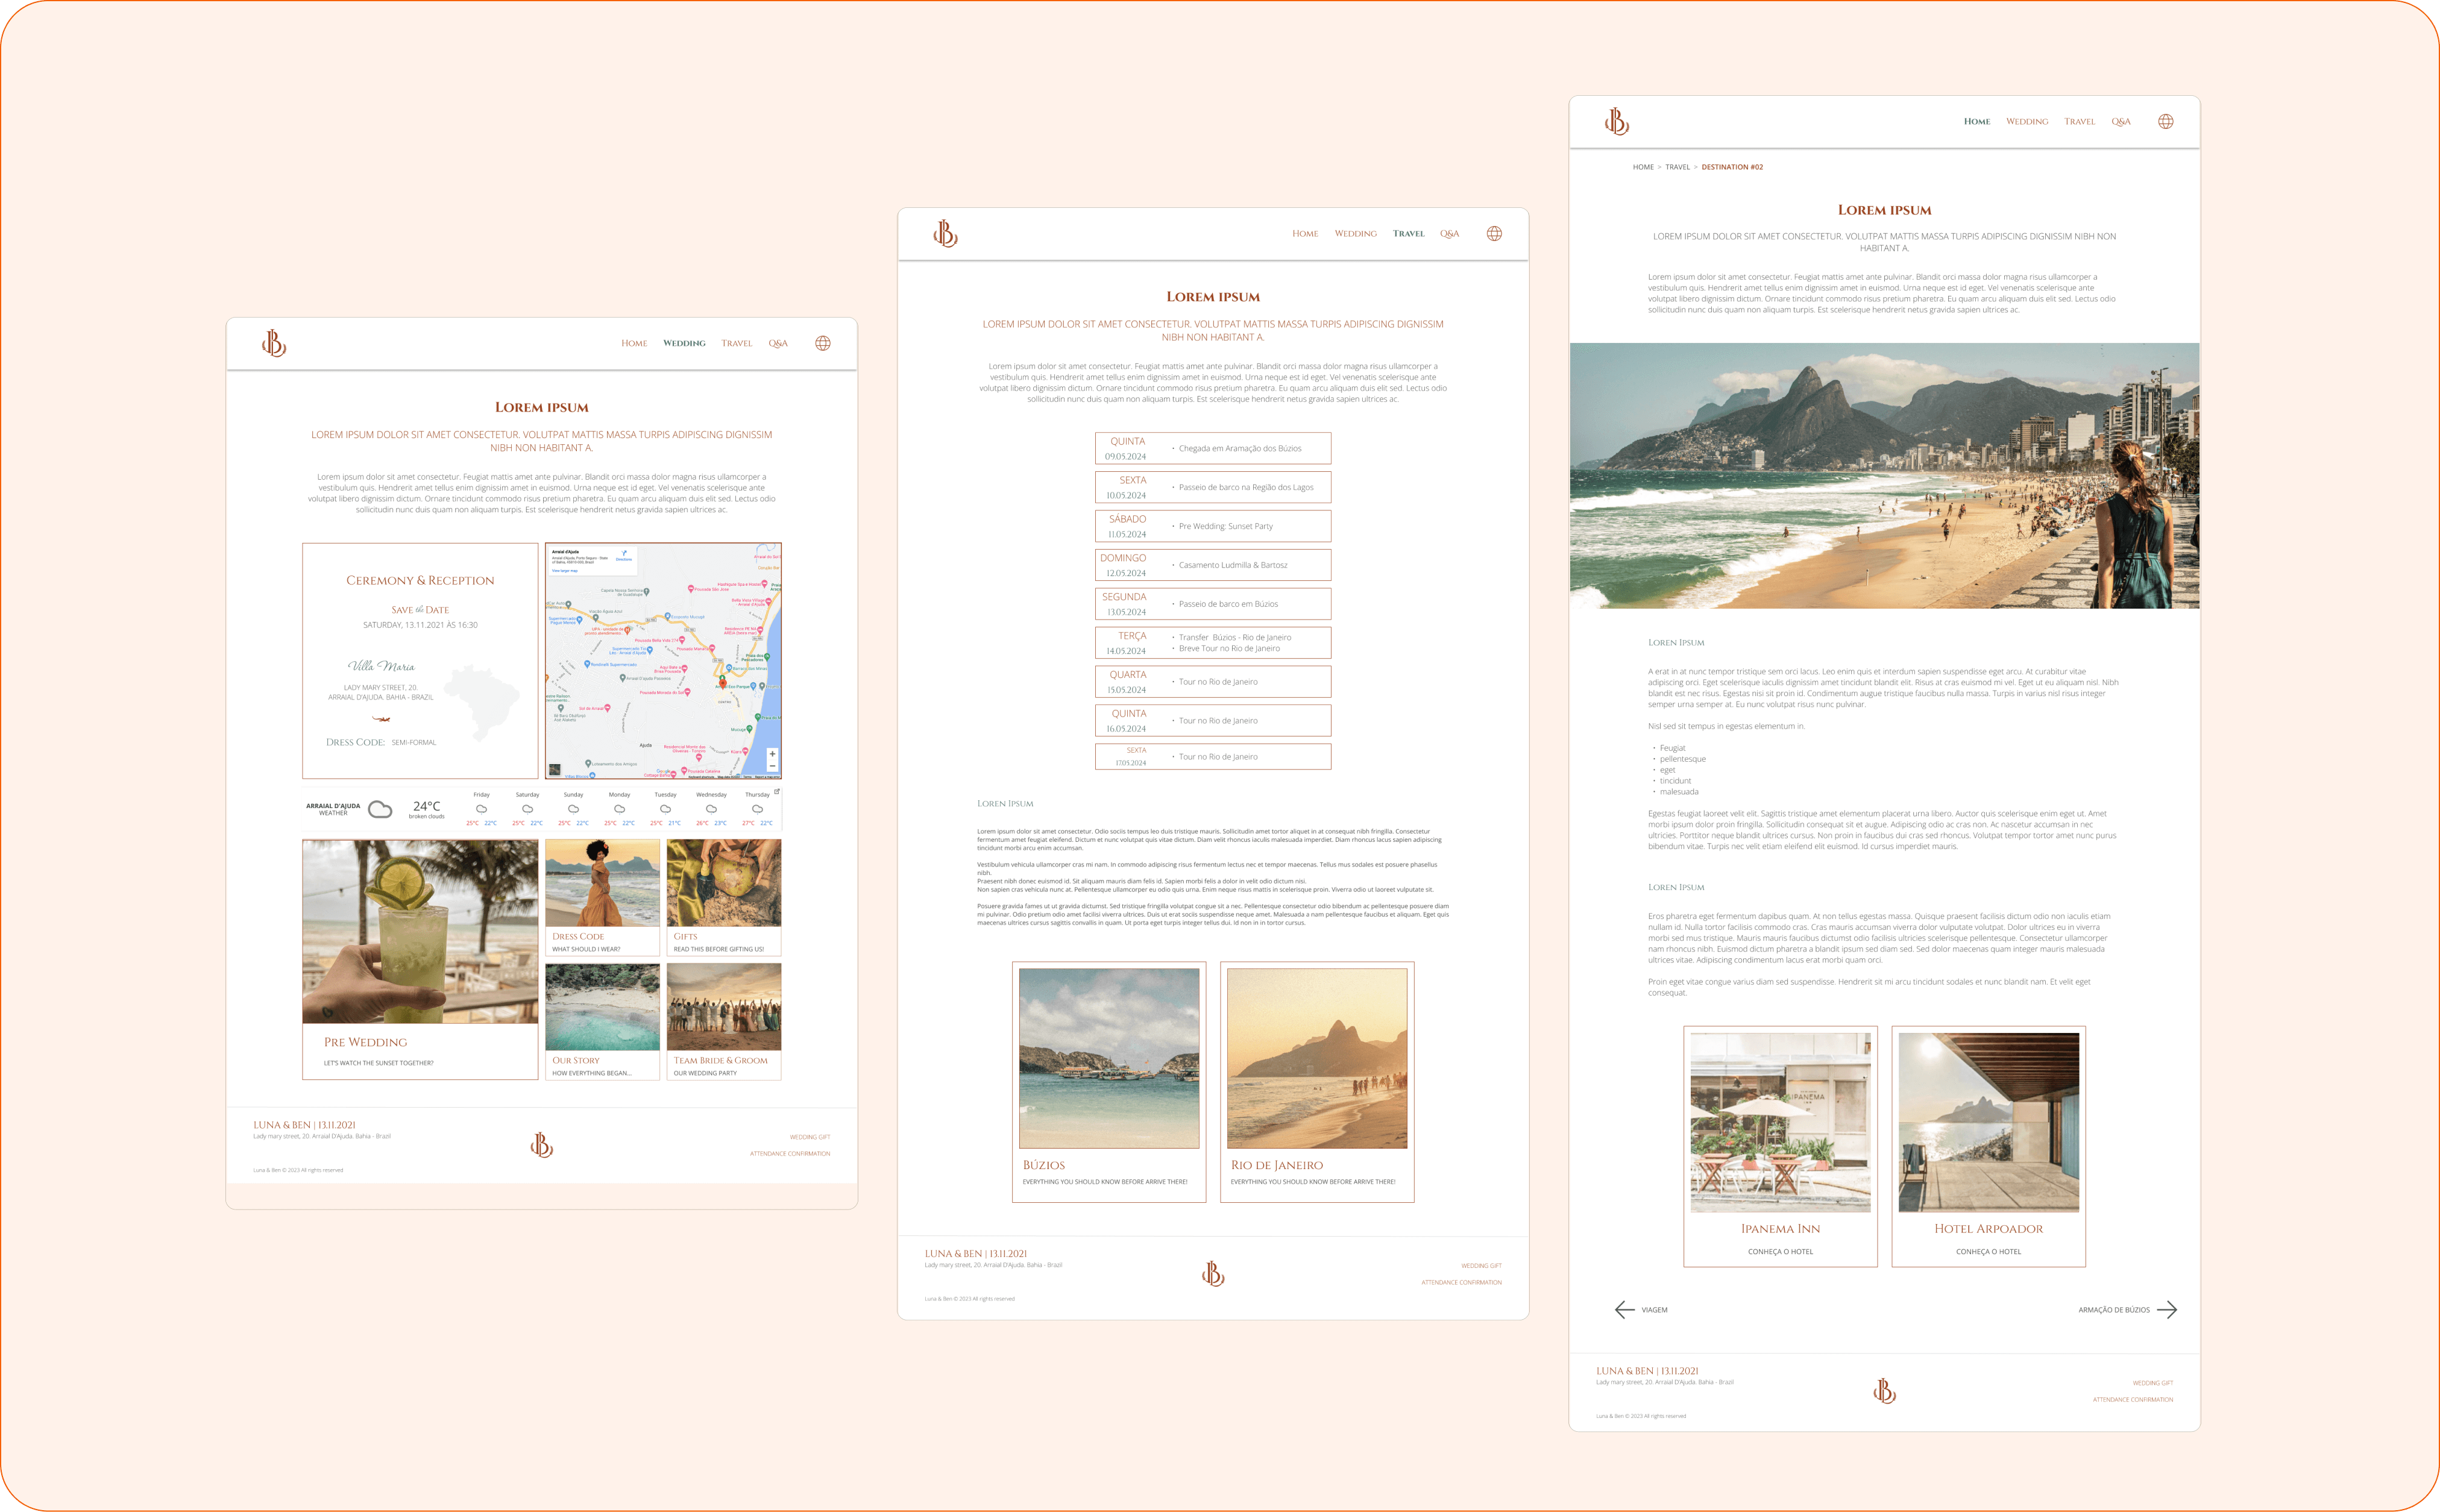Image resolution: width=2440 pixels, height=1512 pixels.
Task: Click the monogram logo in Travel page header
Action: point(945,234)
